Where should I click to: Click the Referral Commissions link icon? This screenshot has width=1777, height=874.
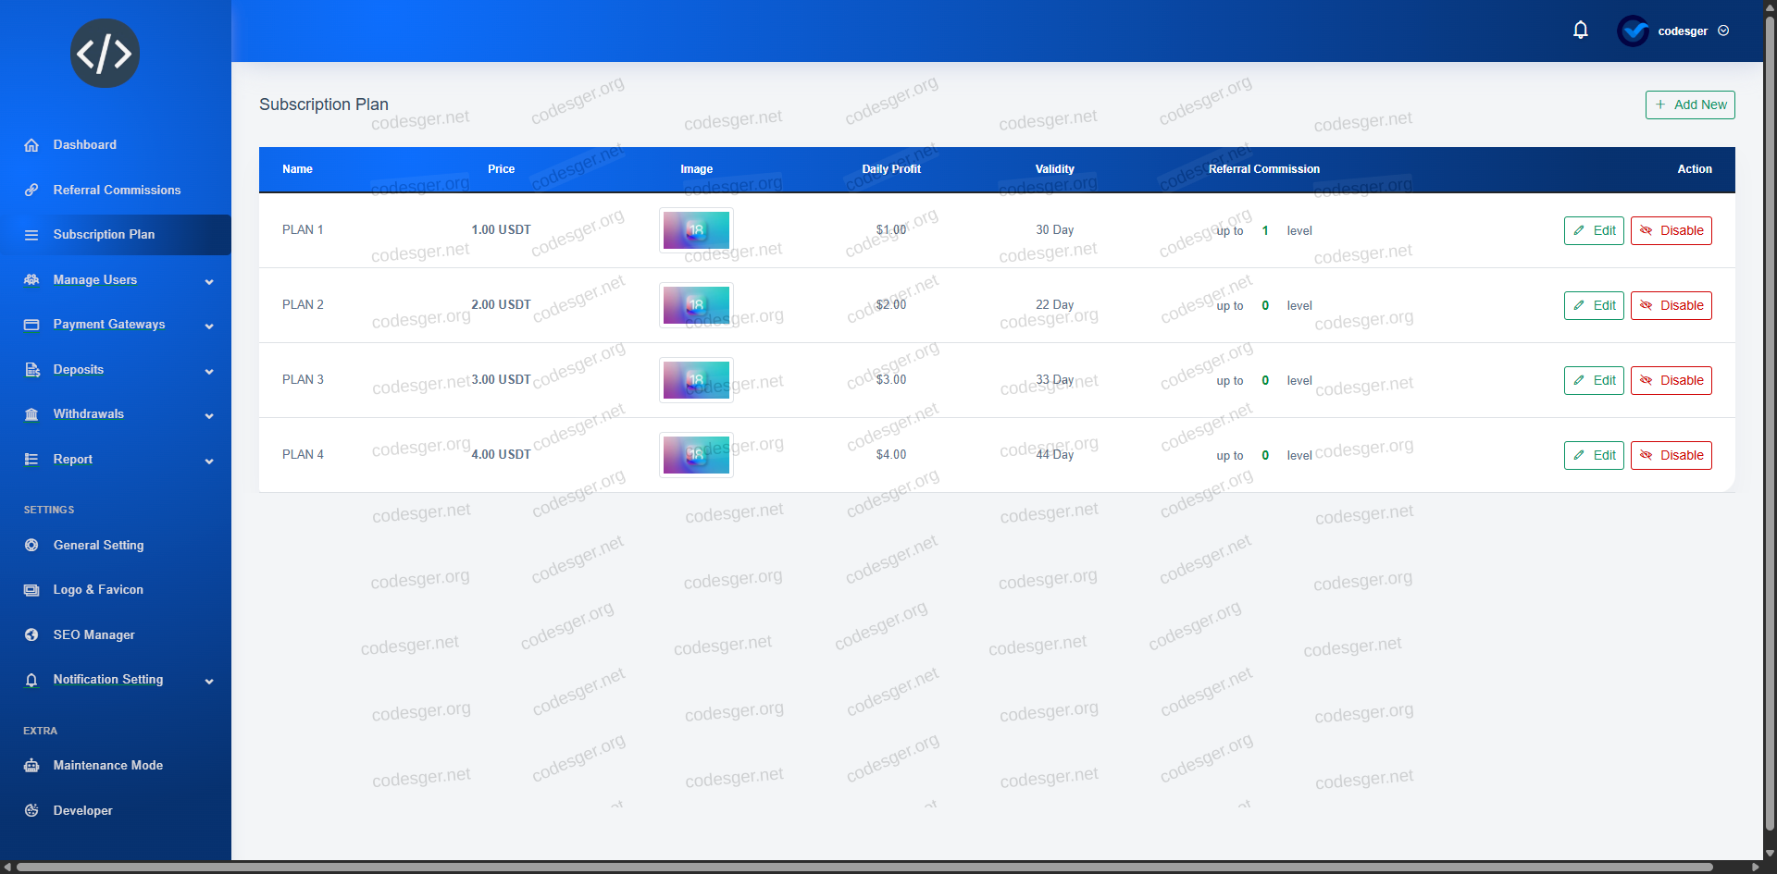pyautogui.click(x=31, y=190)
